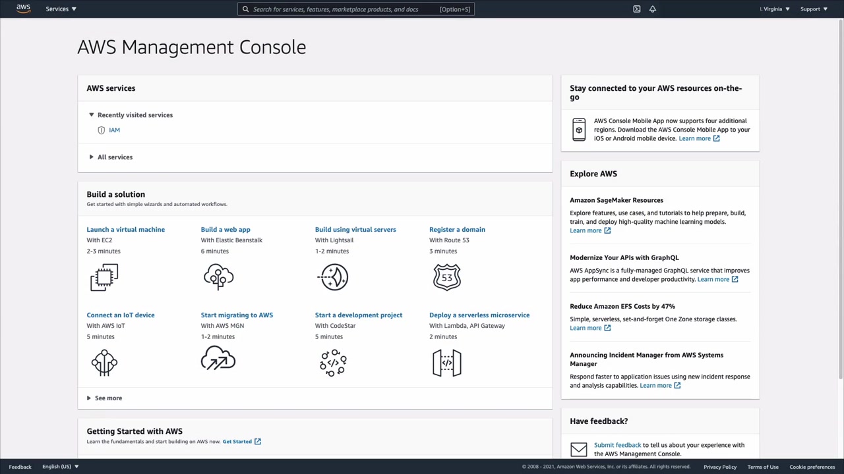The image size is (844, 474).
Task: Open Start a development project link
Action: (359, 315)
